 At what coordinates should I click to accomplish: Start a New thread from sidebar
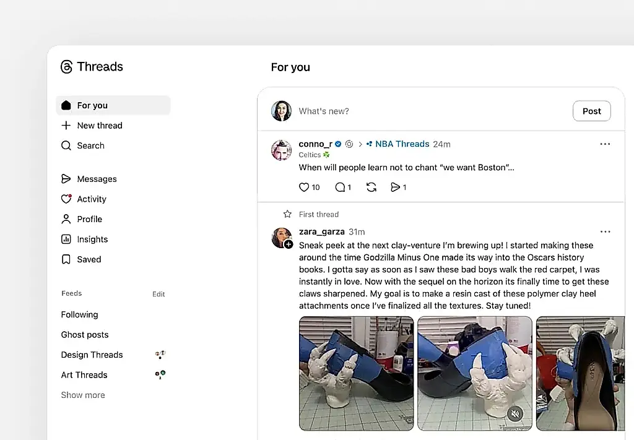pyautogui.click(x=92, y=126)
